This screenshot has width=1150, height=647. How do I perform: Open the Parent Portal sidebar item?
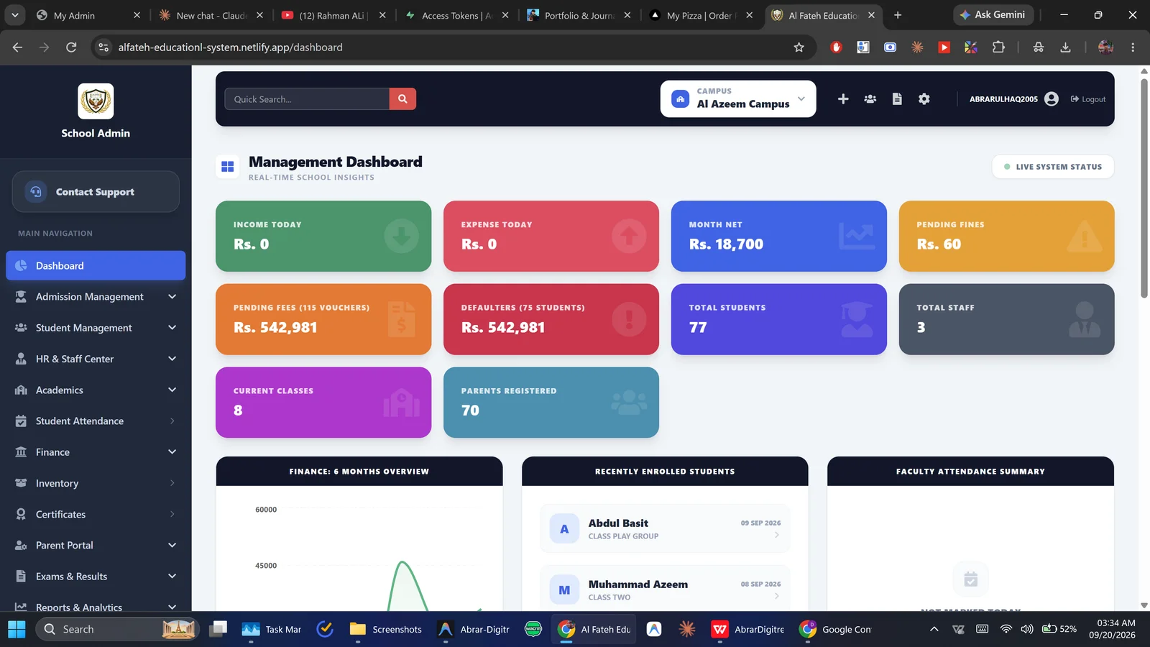[96, 546]
